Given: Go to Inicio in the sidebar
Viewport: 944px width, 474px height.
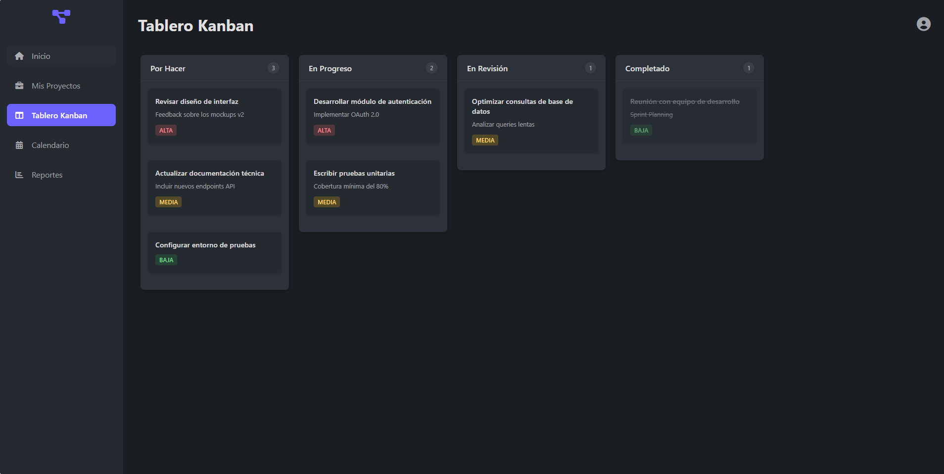Looking at the screenshot, I should pos(41,56).
